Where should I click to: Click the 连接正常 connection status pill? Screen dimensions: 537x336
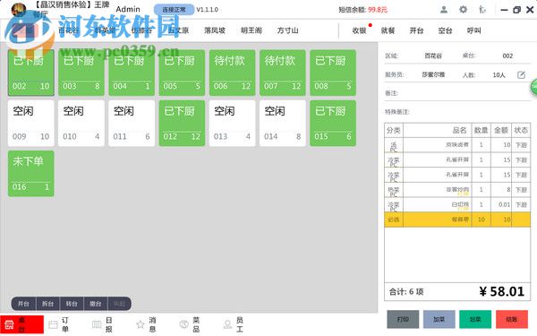pyautogui.click(x=174, y=10)
